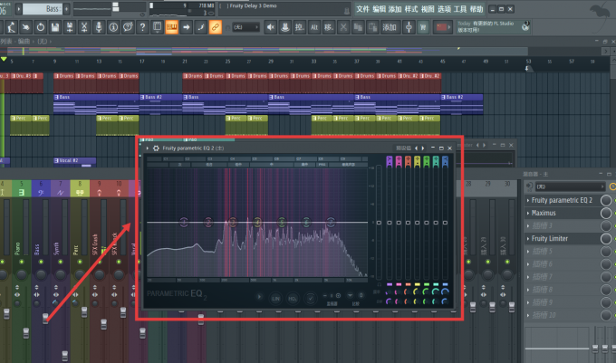Click the circular countdown arrow toolbar icon
The height and width of the screenshot is (363, 616).
click(x=41, y=27)
